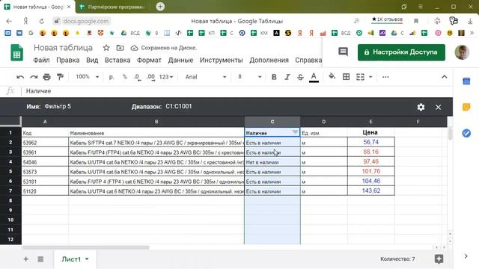Image resolution: width=479 pixels, height=269 pixels.
Task: Move document to folder
Action: [x=120, y=48]
